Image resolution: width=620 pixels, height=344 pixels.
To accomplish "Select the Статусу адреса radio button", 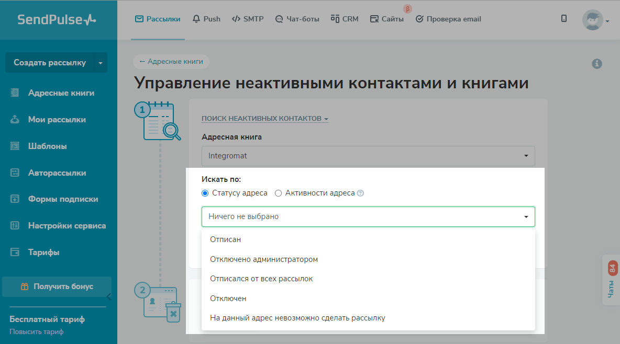I will (x=205, y=193).
